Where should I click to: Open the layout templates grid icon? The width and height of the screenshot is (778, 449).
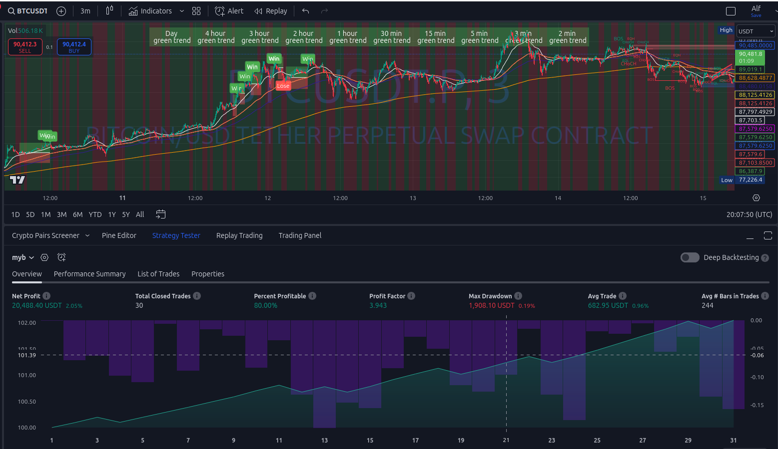click(x=196, y=11)
